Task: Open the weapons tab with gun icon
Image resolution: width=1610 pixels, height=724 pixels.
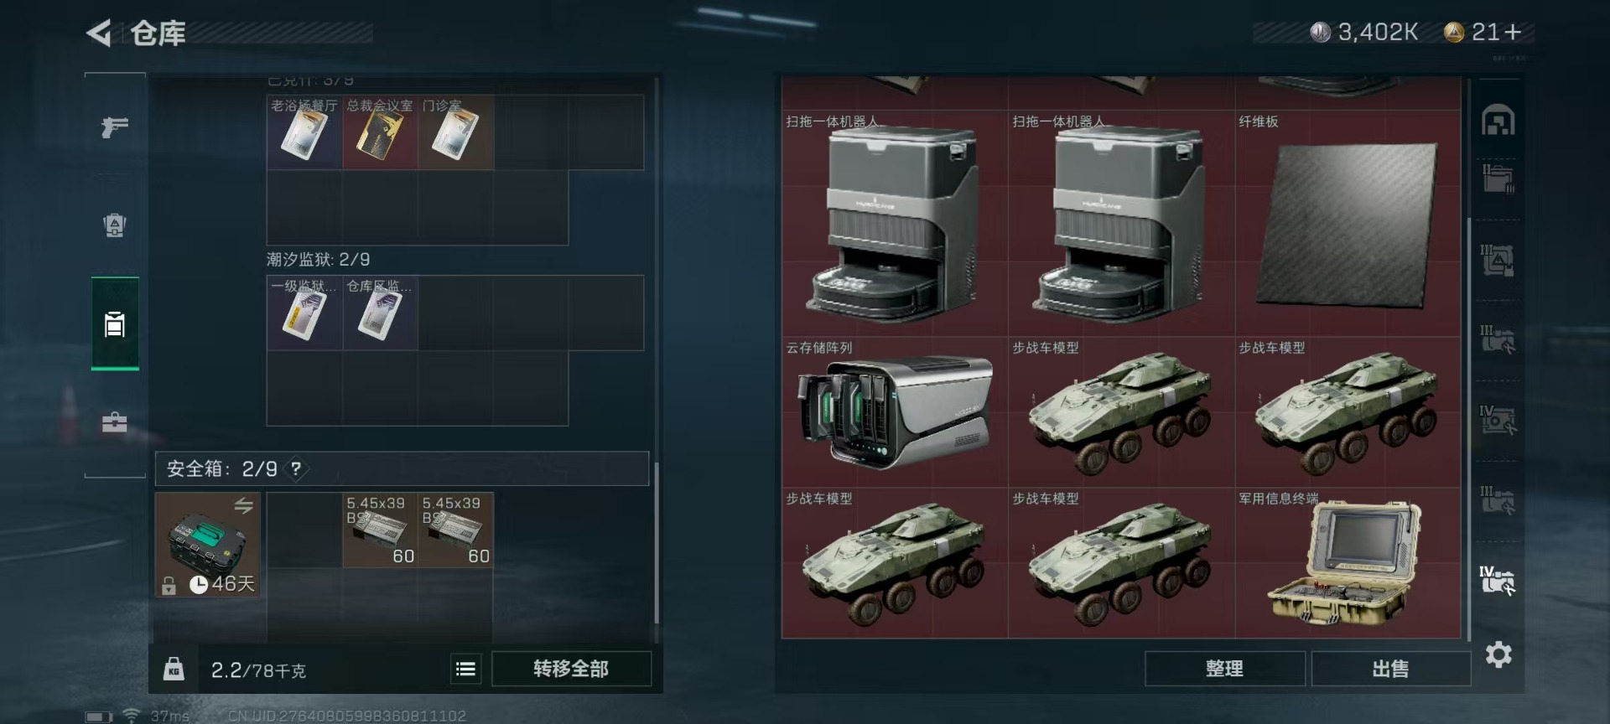Action: tap(115, 127)
